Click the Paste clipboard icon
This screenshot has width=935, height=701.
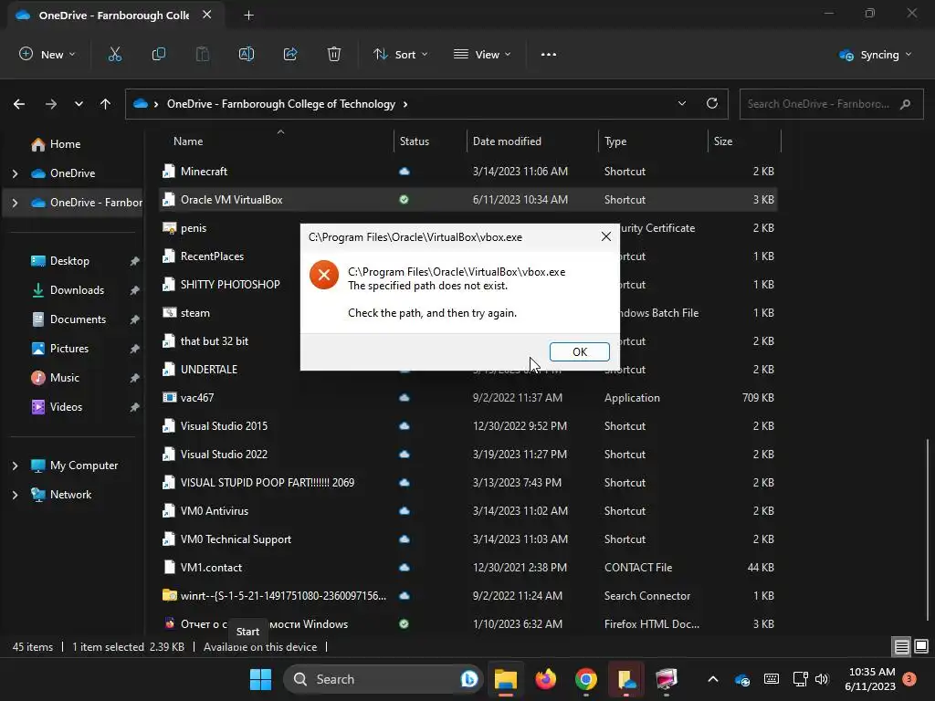pyautogui.click(x=203, y=54)
